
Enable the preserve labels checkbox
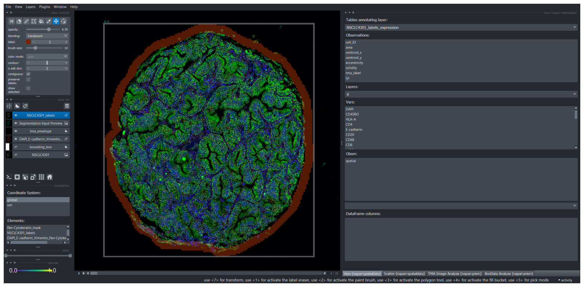pos(28,80)
